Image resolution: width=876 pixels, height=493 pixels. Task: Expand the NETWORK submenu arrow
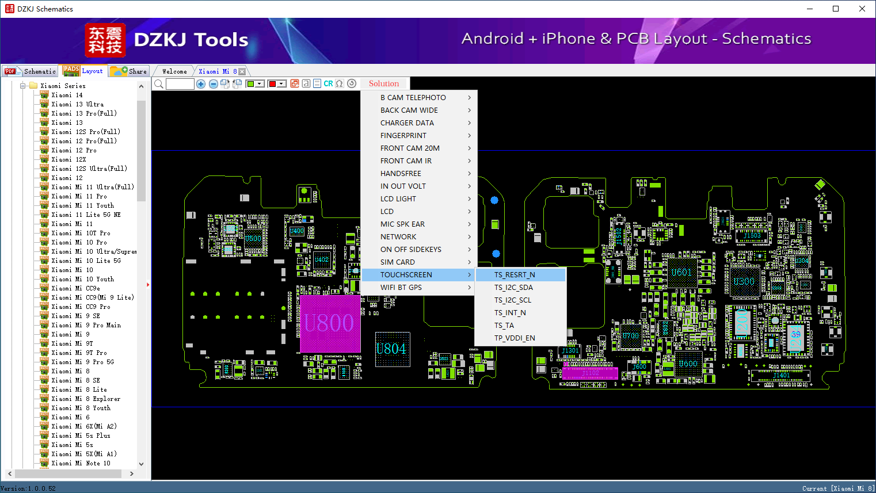pos(469,237)
